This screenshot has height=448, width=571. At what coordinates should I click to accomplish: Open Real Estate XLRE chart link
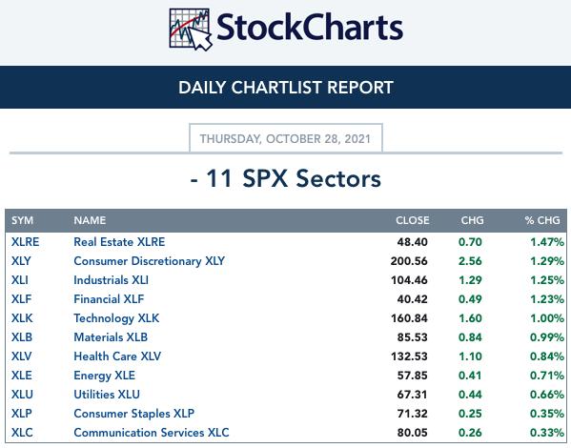pos(119,242)
